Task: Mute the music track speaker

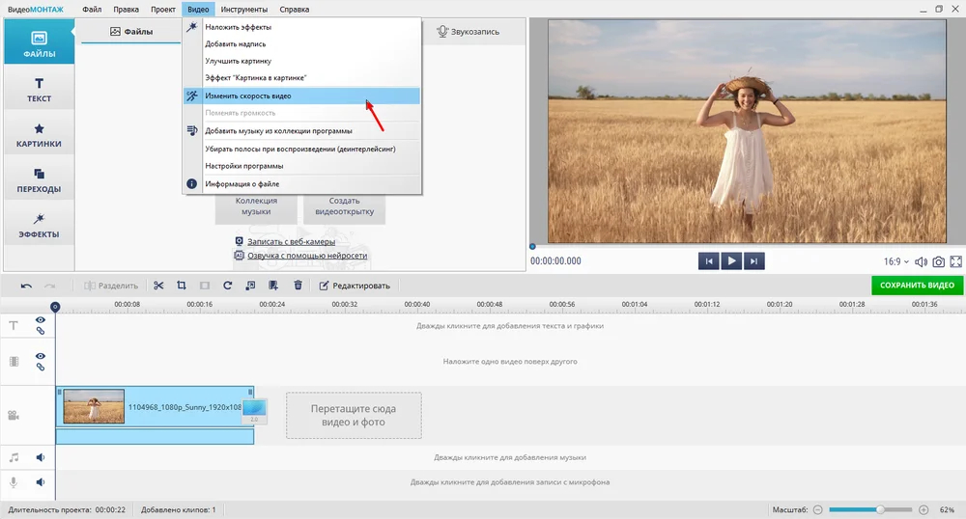Action: click(x=40, y=457)
